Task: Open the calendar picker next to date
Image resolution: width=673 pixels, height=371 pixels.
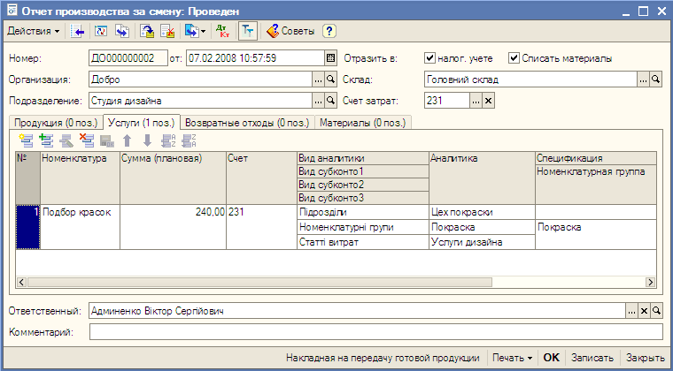Action: 331,58
